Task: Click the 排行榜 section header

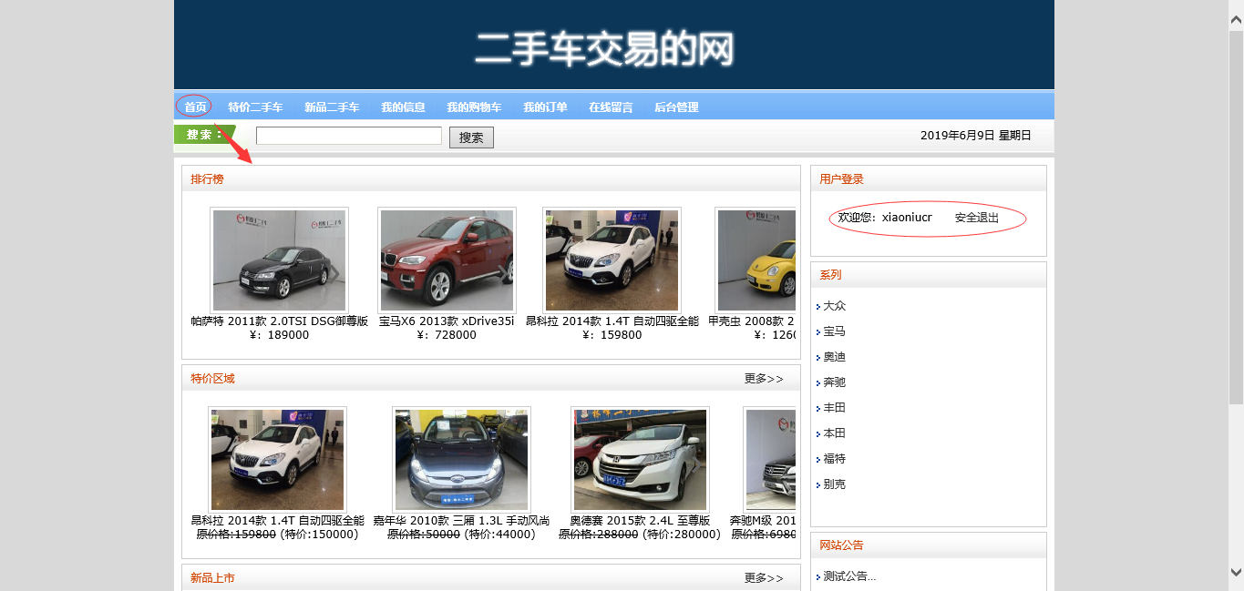Action: coord(207,179)
